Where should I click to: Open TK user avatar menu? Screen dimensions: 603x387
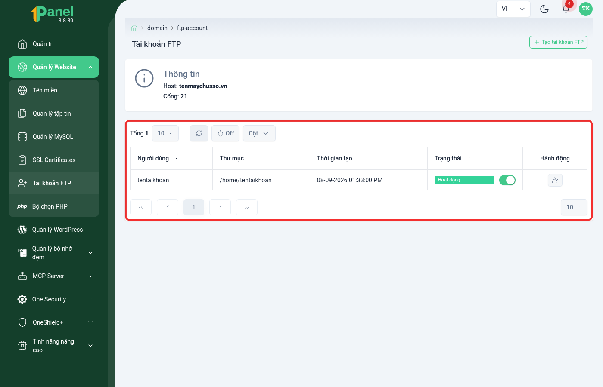pyautogui.click(x=586, y=9)
